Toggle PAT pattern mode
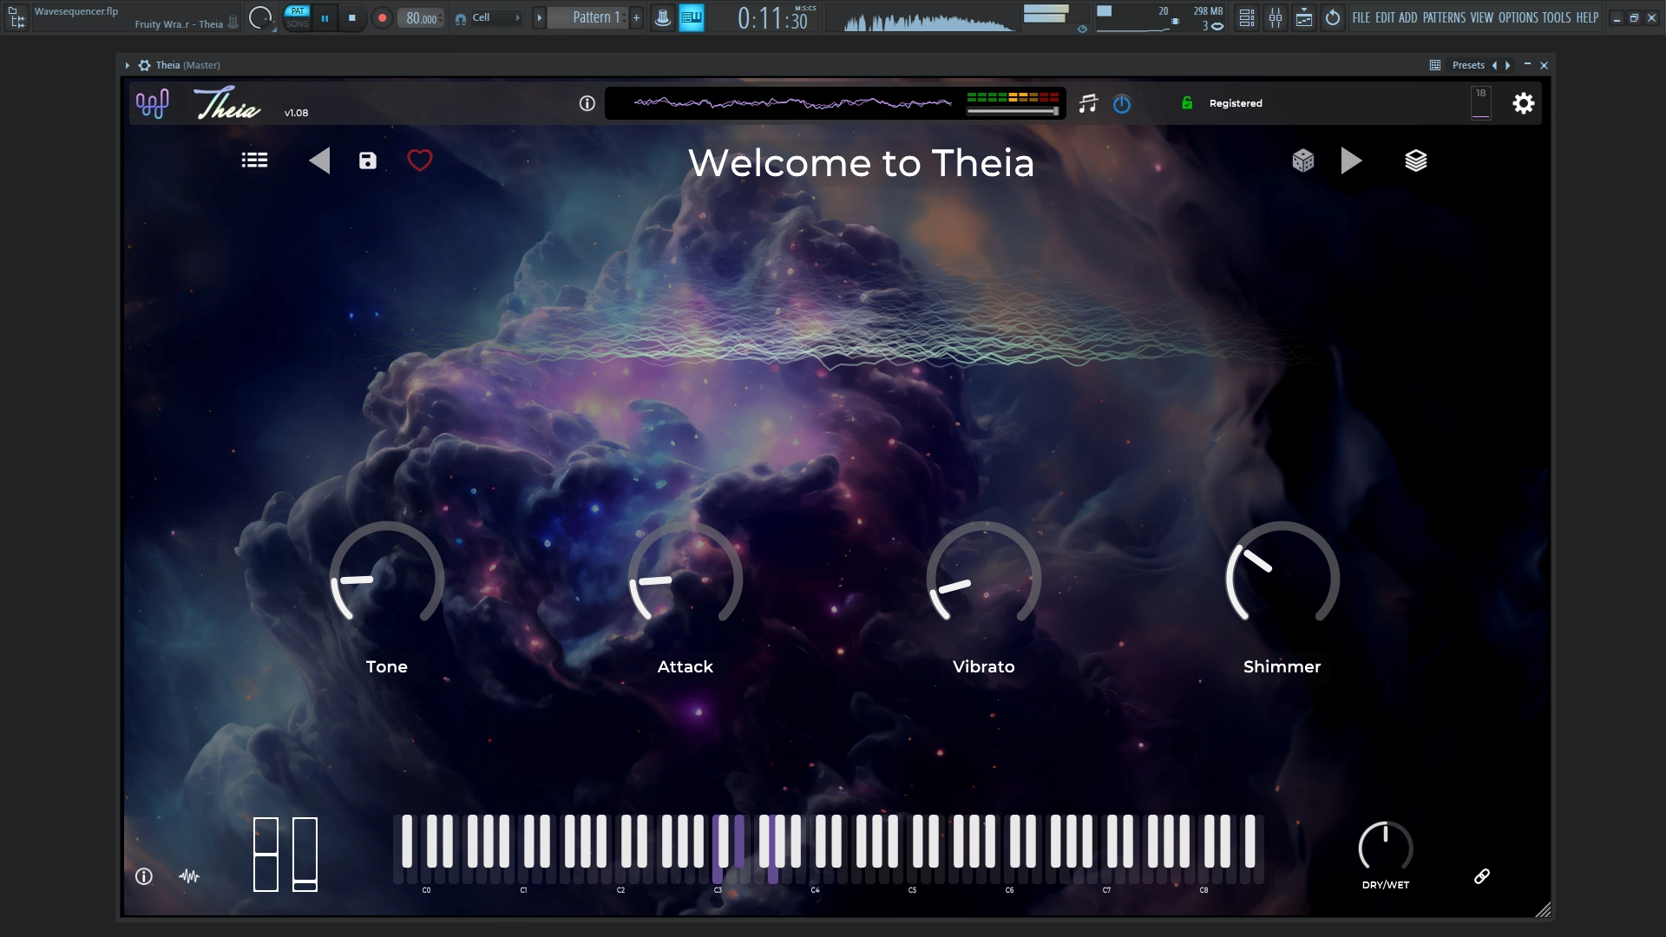The height and width of the screenshot is (937, 1666). pos(298,11)
